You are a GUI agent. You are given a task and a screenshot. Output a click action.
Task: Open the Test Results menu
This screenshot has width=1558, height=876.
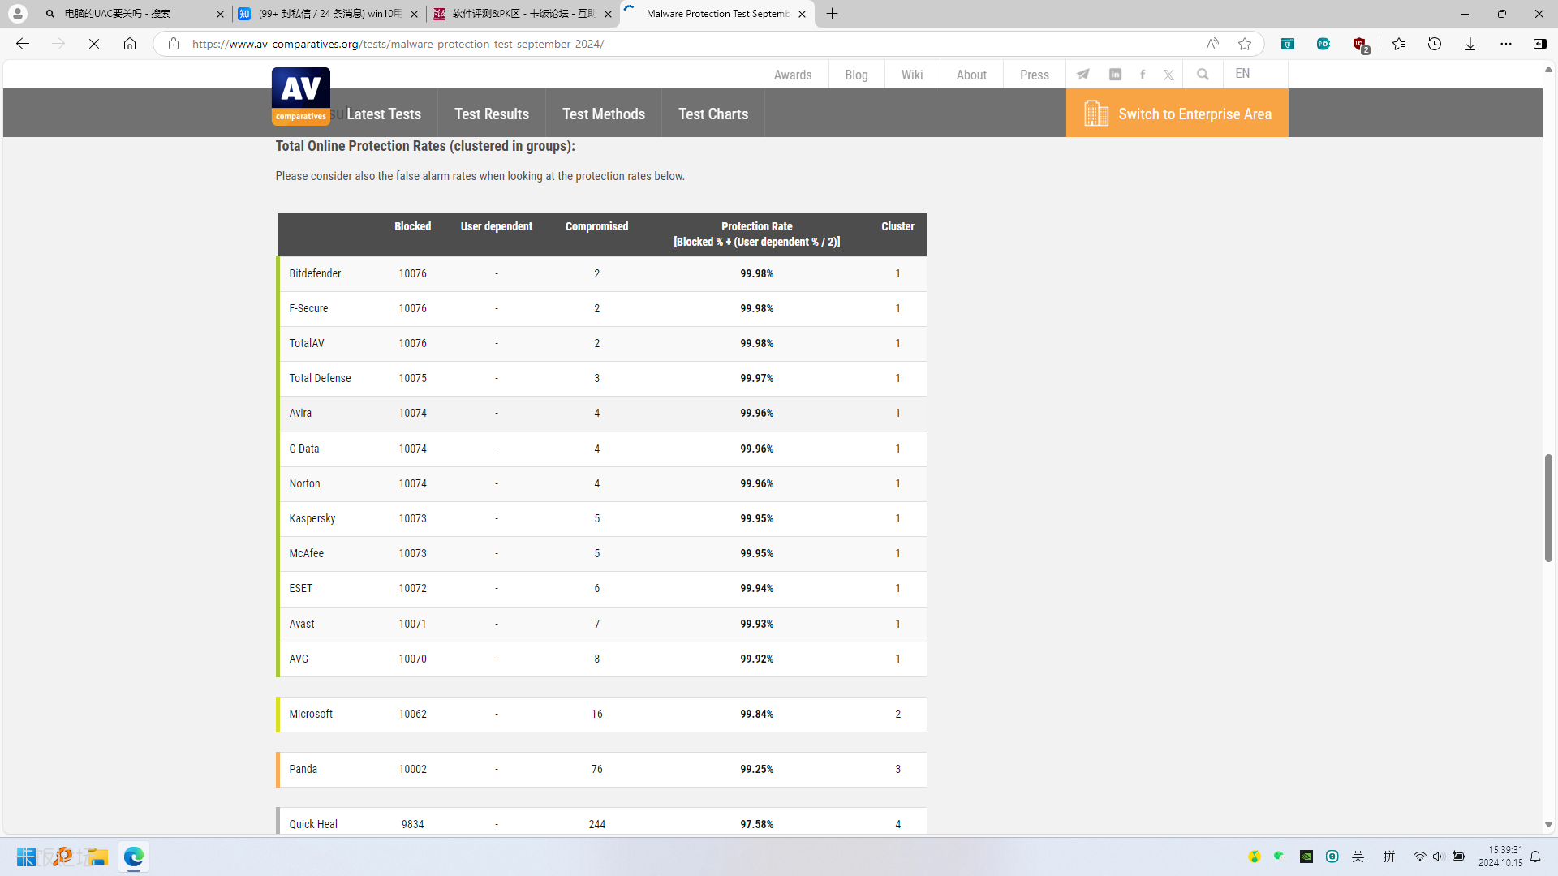pyautogui.click(x=492, y=114)
